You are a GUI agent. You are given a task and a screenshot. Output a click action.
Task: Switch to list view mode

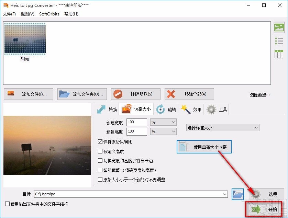coord(279,41)
